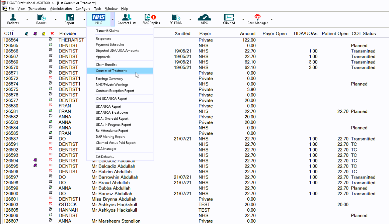Click the red TC icon in row 126572
Viewport: 389px width, 224px height.
point(51,78)
